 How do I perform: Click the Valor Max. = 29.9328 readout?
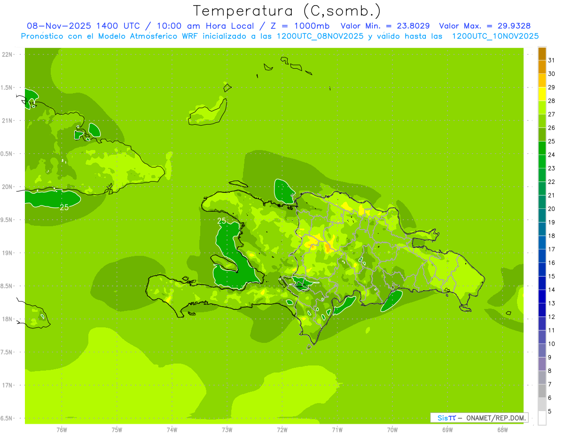click(485, 26)
